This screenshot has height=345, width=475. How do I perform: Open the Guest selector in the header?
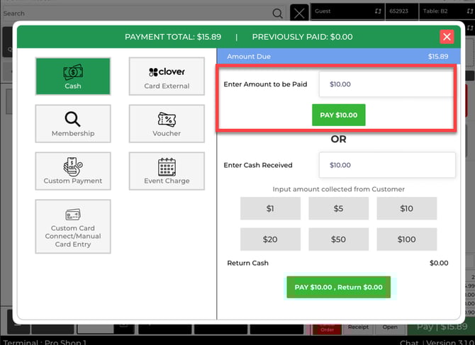coord(347,11)
